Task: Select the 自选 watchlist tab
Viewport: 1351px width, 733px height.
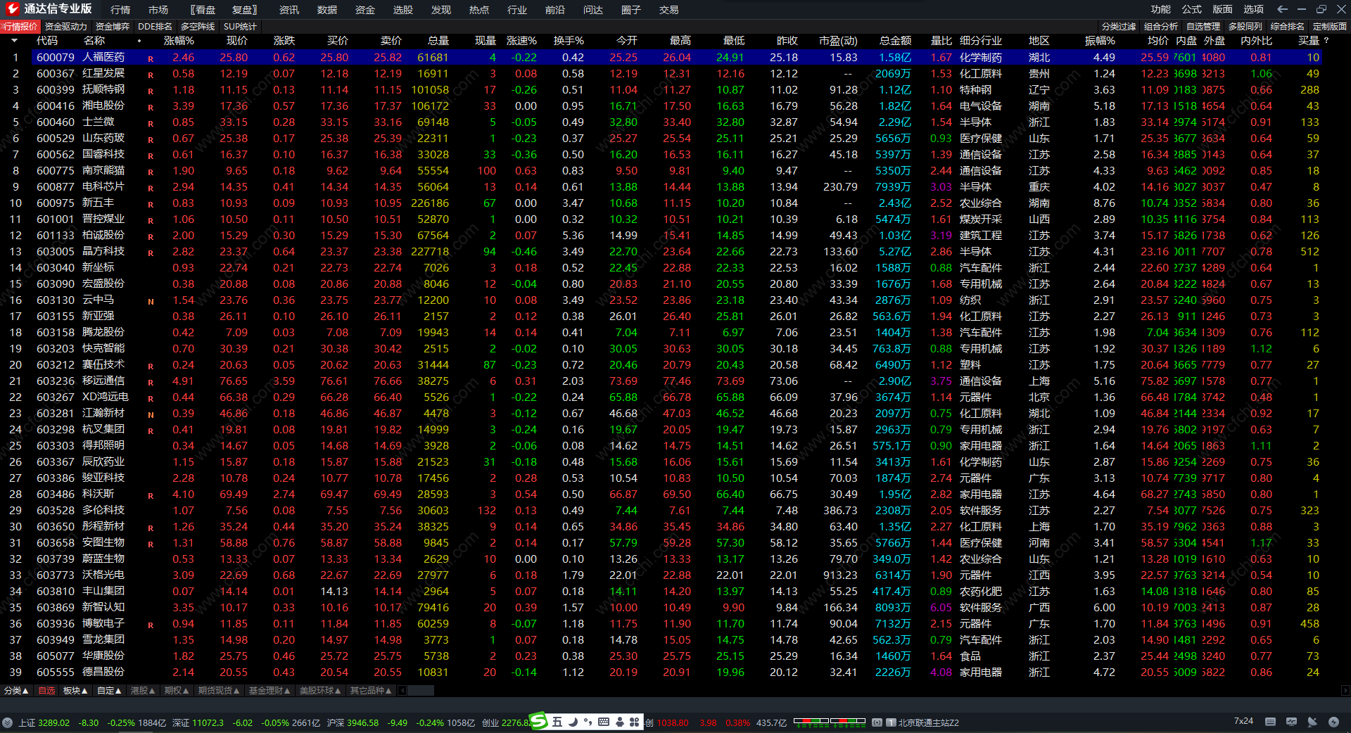Action: (46, 691)
